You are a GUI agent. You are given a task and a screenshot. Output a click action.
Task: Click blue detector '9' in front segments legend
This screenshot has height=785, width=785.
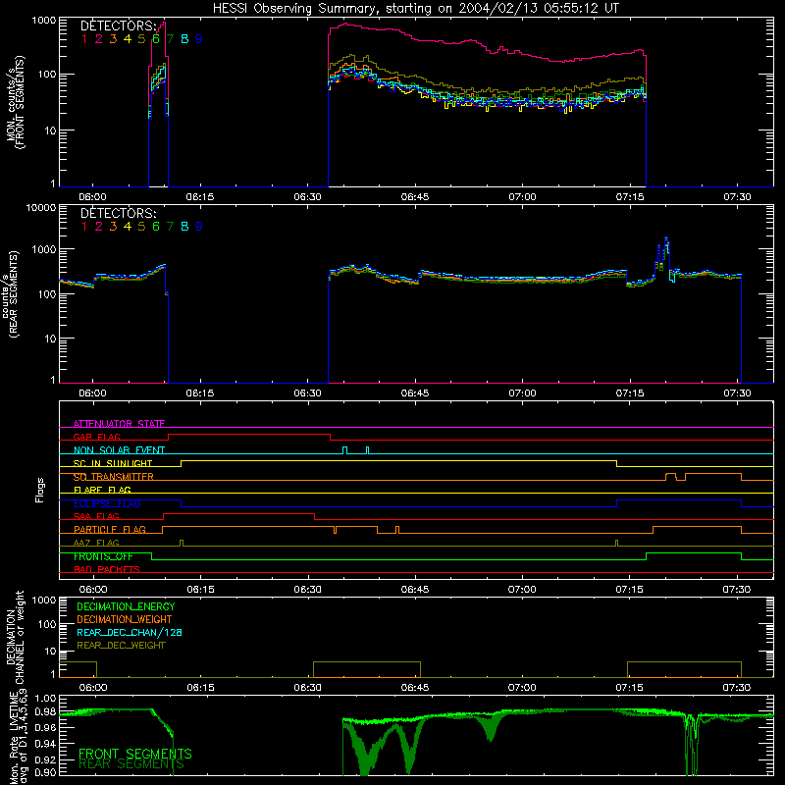tap(199, 39)
